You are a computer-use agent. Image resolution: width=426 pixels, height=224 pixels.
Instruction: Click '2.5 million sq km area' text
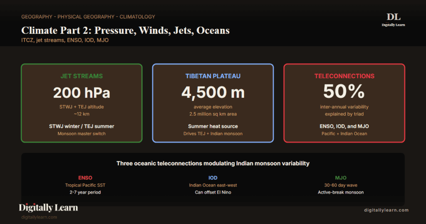(x=213, y=114)
